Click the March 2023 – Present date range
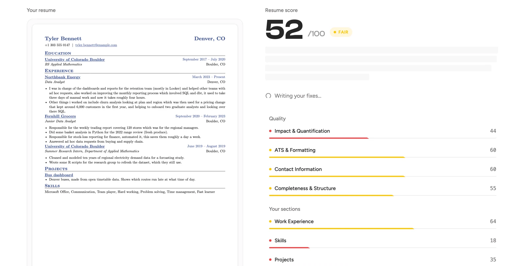 pyautogui.click(x=209, y=77)
